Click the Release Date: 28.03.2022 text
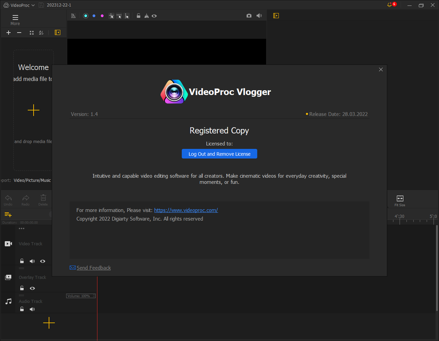 pyautogui.click(x=338, y=114)
